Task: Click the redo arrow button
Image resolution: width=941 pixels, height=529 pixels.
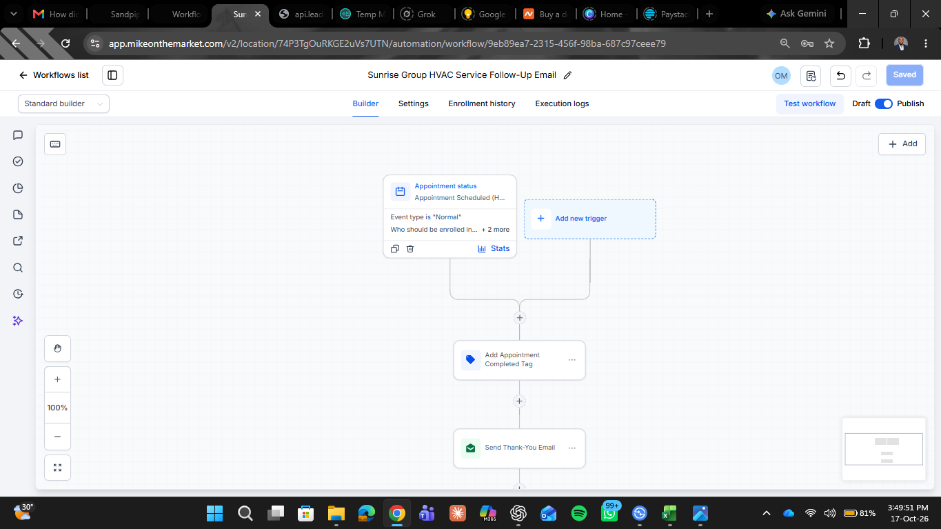Action: click(x=867, y=75)
